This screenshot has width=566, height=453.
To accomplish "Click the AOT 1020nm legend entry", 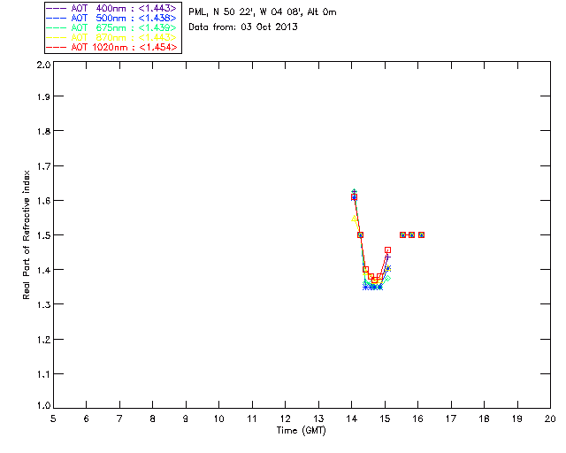I will click(x=111, y=47).
